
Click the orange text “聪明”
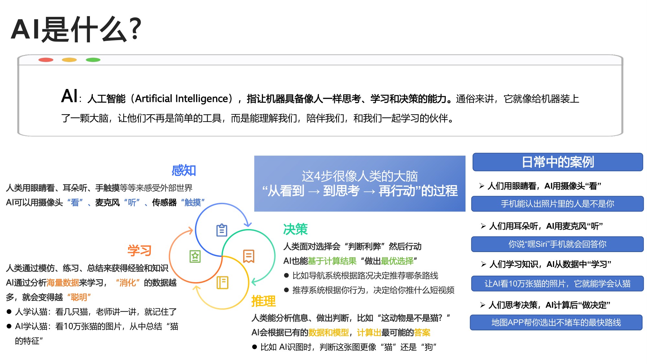[79, 297]
